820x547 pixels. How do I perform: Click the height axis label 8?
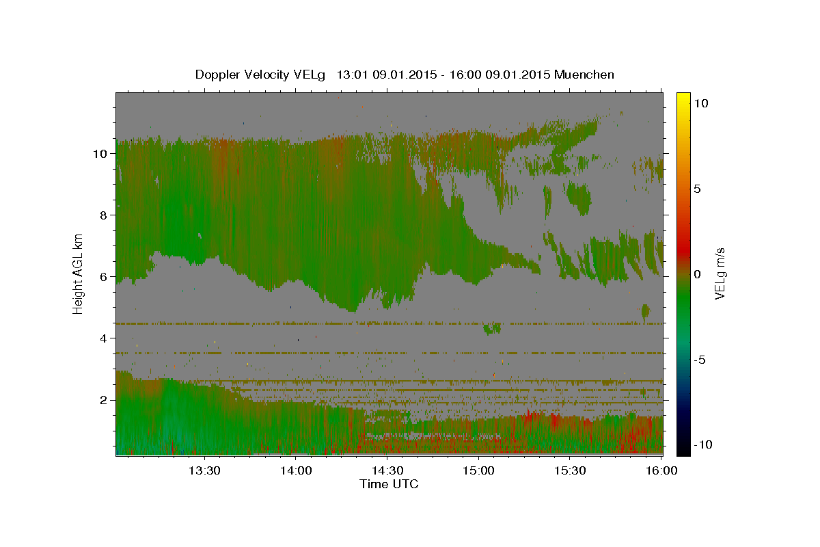[103, 215]
